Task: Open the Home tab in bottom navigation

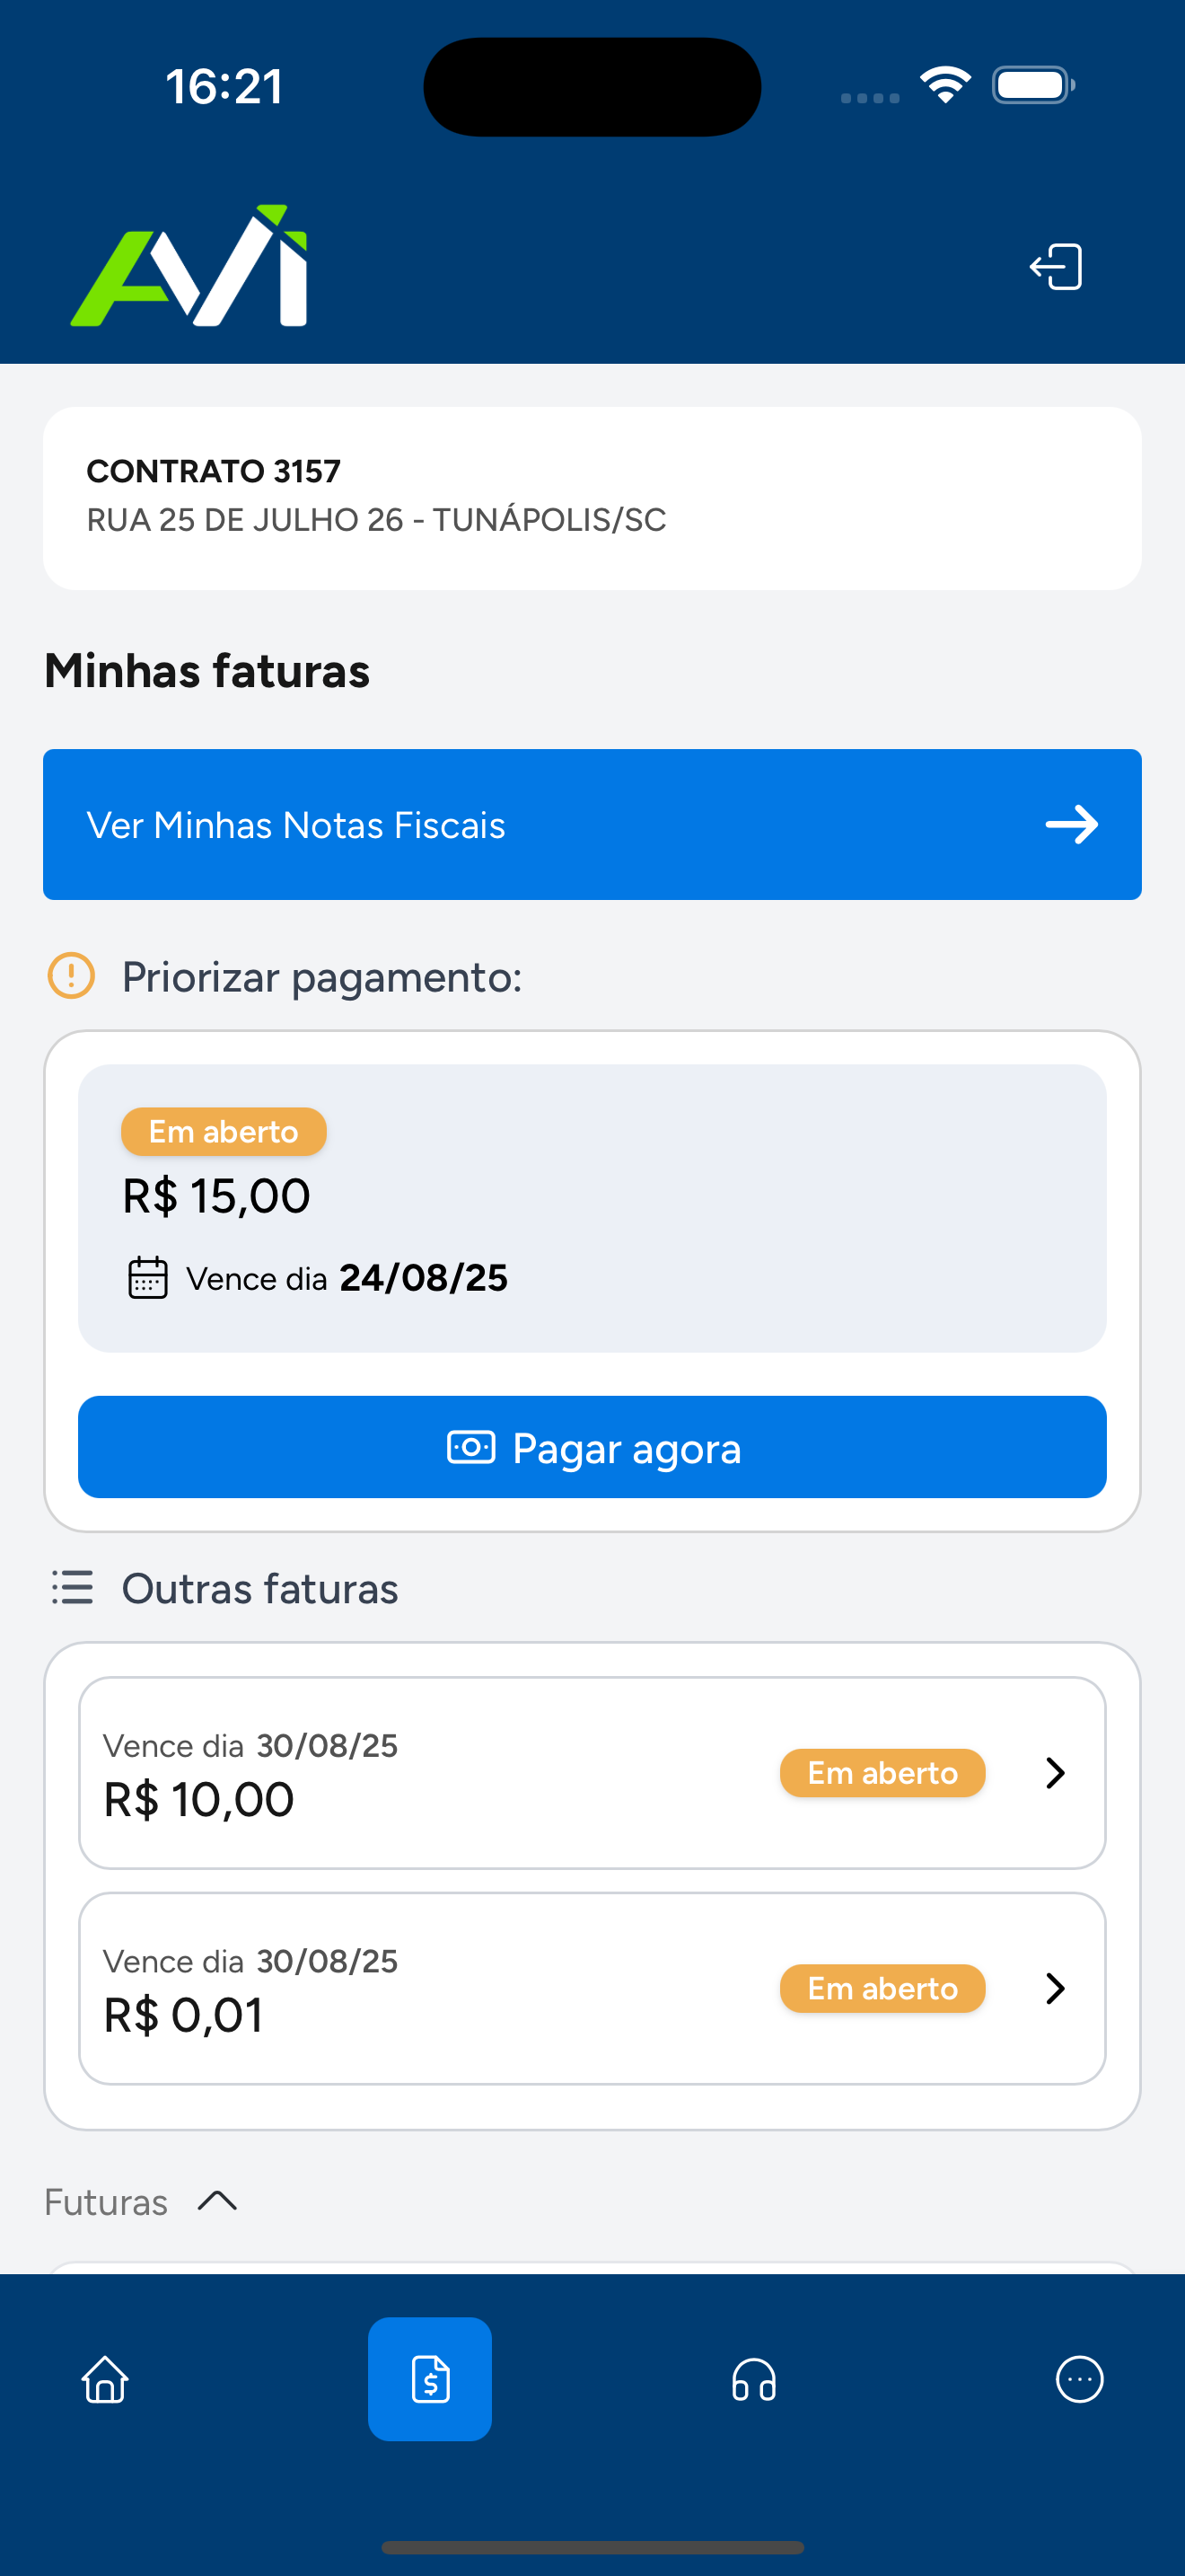Action: pyautogui.click(x=105, y=2379)
